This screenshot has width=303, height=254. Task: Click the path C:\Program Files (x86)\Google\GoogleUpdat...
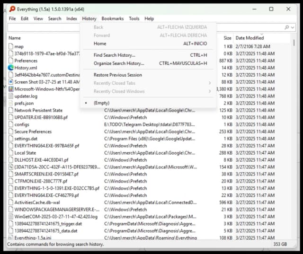click(150, 139)
